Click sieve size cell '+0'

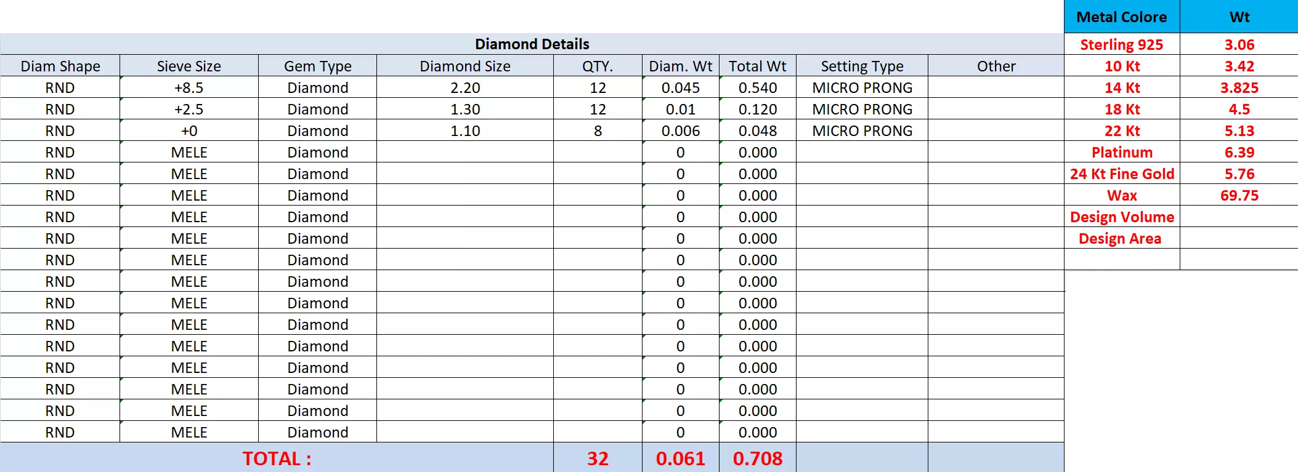coord(189,130)
